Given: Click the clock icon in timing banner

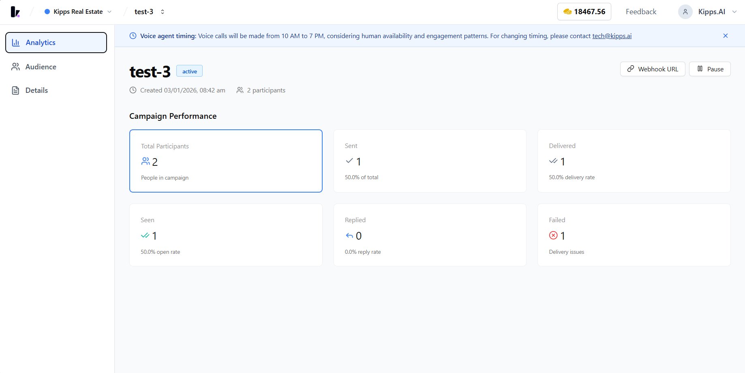Looking at the screenshot, I should (x=133, y=36).
